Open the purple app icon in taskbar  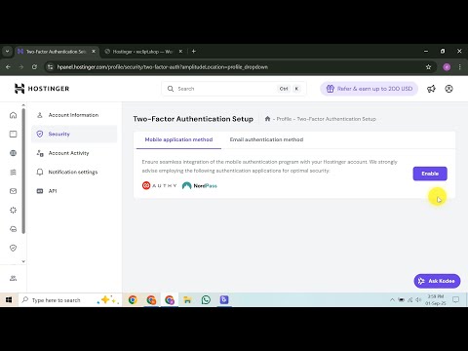pos(224,299)
